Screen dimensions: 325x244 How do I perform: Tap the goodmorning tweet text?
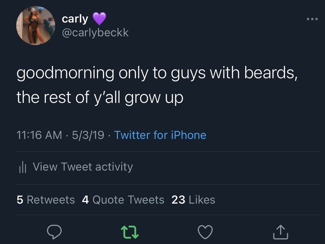(x=157, y=85)
